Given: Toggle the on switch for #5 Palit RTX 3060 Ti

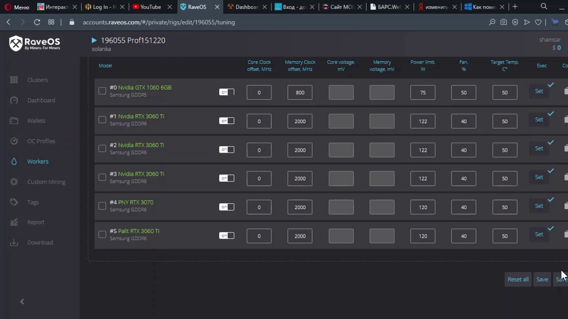Looking at the screenshot, I should click(227, 236).
